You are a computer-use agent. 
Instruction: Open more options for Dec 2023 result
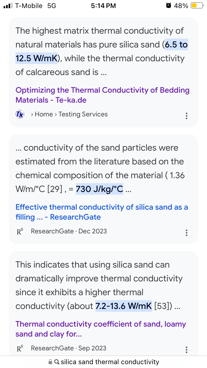click(187, 233)
